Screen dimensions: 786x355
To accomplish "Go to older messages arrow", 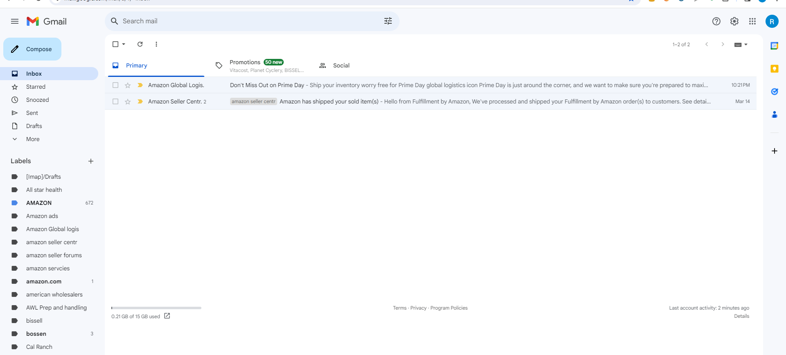I will [x=723, y=44].
